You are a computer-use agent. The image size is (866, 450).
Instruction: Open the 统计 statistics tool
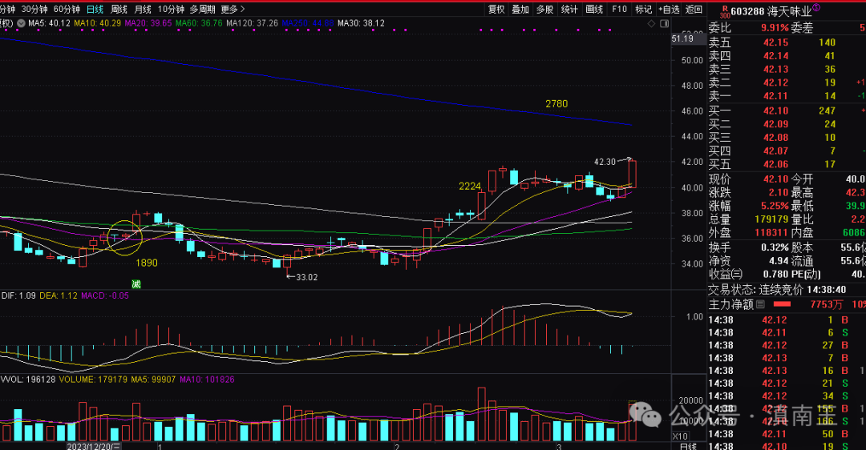point(569,10)
